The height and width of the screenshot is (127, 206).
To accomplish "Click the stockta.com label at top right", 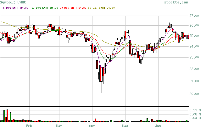I will (176, 2).
